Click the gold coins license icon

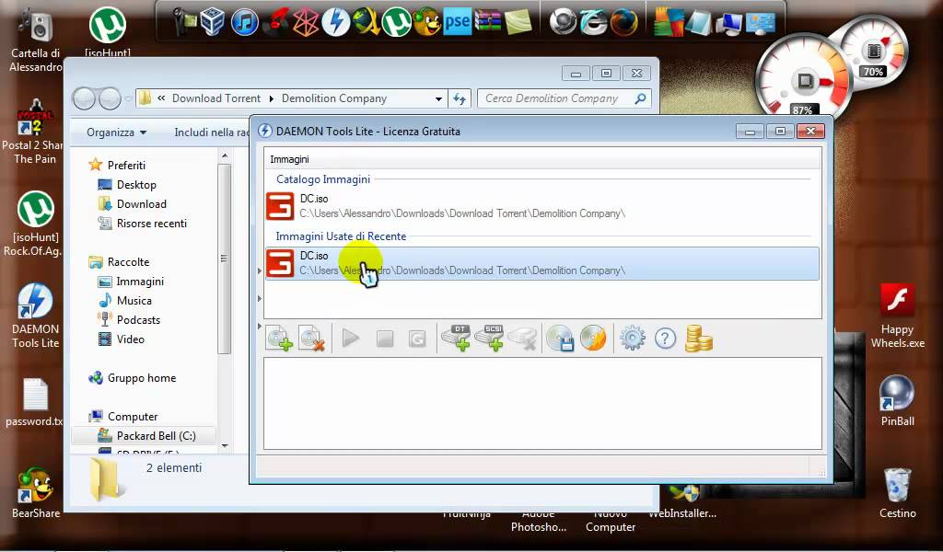tap(698, 339)
